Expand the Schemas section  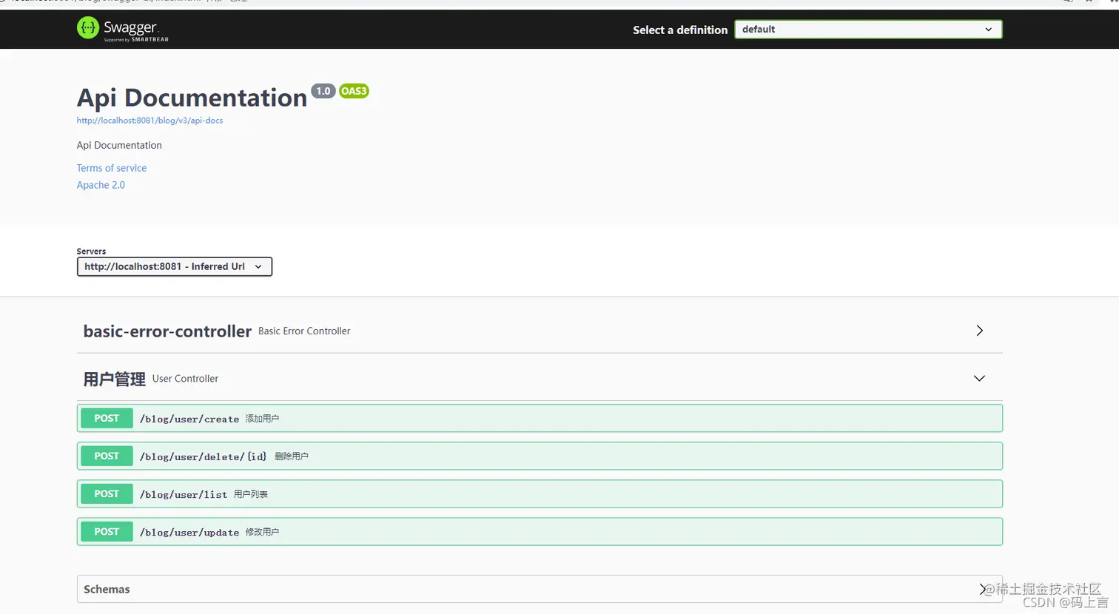click(540, 589)
